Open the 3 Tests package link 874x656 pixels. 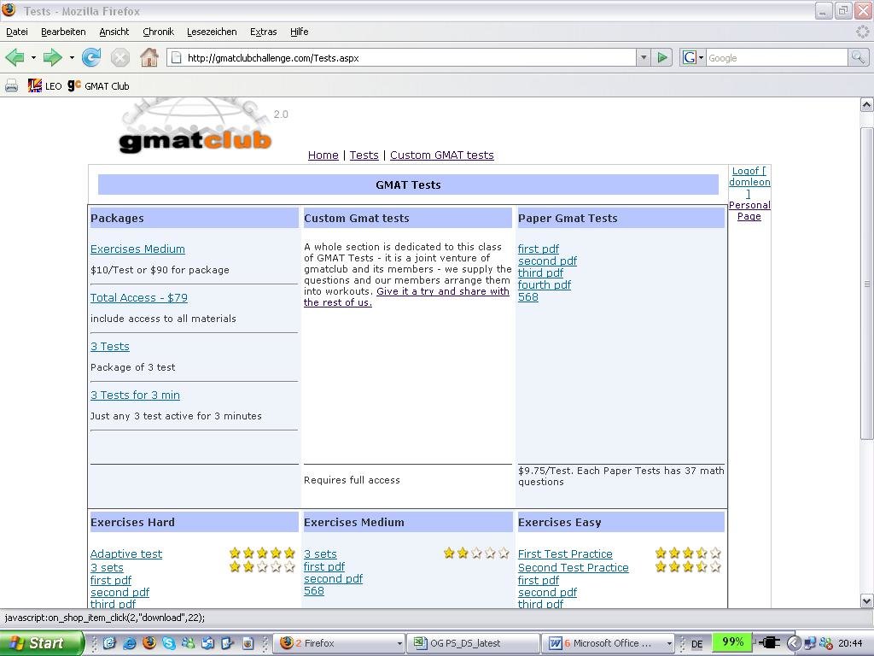(110, 347)
